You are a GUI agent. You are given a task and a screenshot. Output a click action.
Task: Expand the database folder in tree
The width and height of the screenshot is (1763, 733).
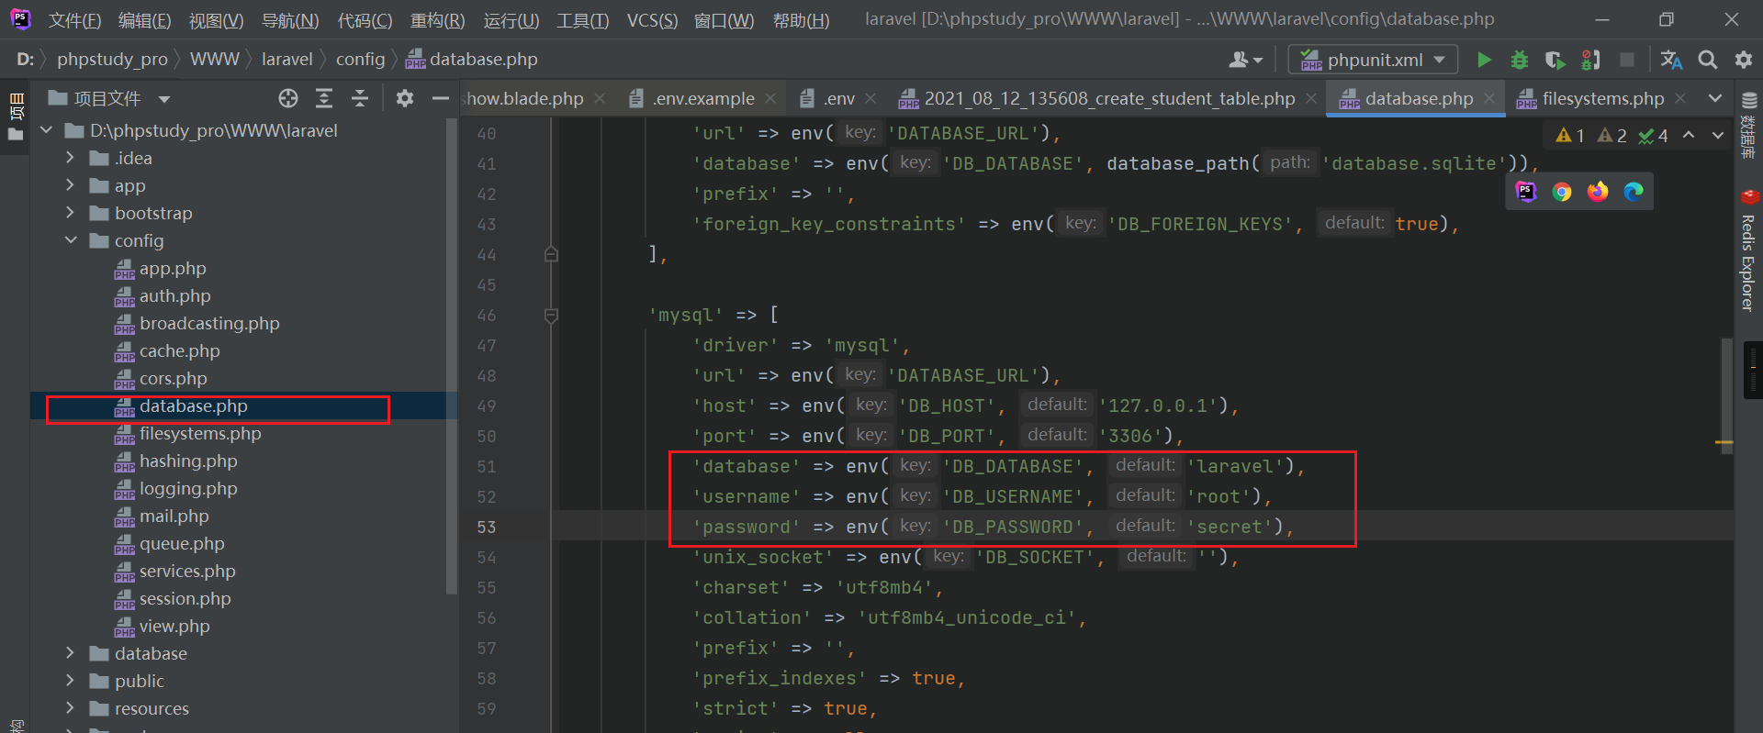pos(71,653)
